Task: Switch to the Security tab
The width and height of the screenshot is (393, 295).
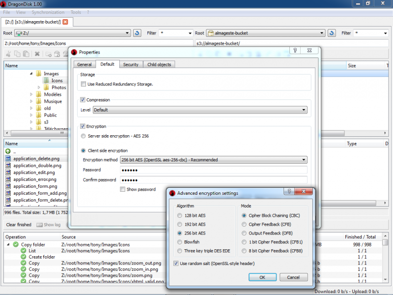Action: click(131, 64)
